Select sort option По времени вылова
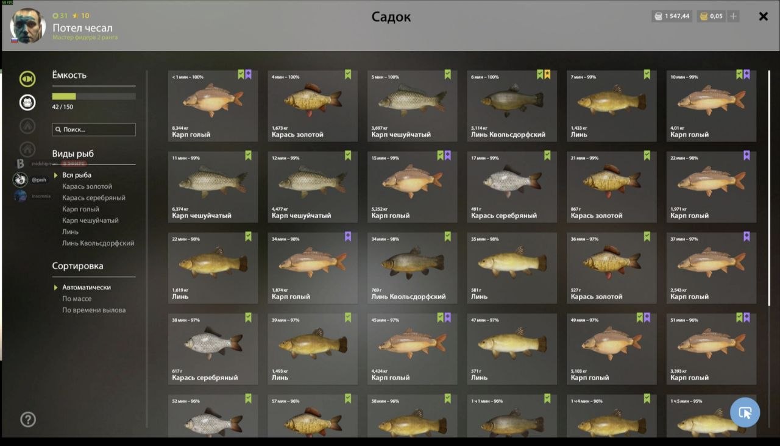780x446 pixels. click(x=94, y=310)
